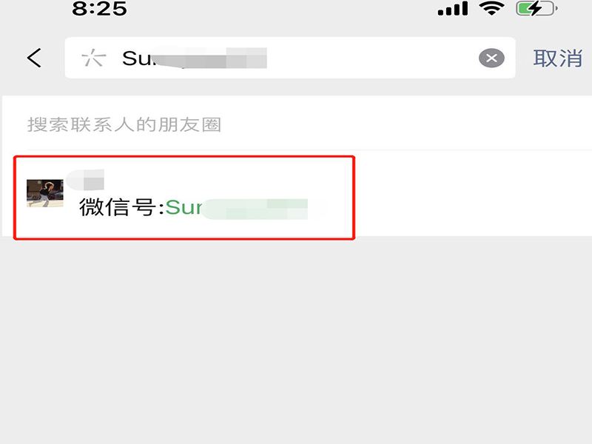Tap the Wi-Fi status icon
This screenshot has height=444, width=592.
pos(491,8)
